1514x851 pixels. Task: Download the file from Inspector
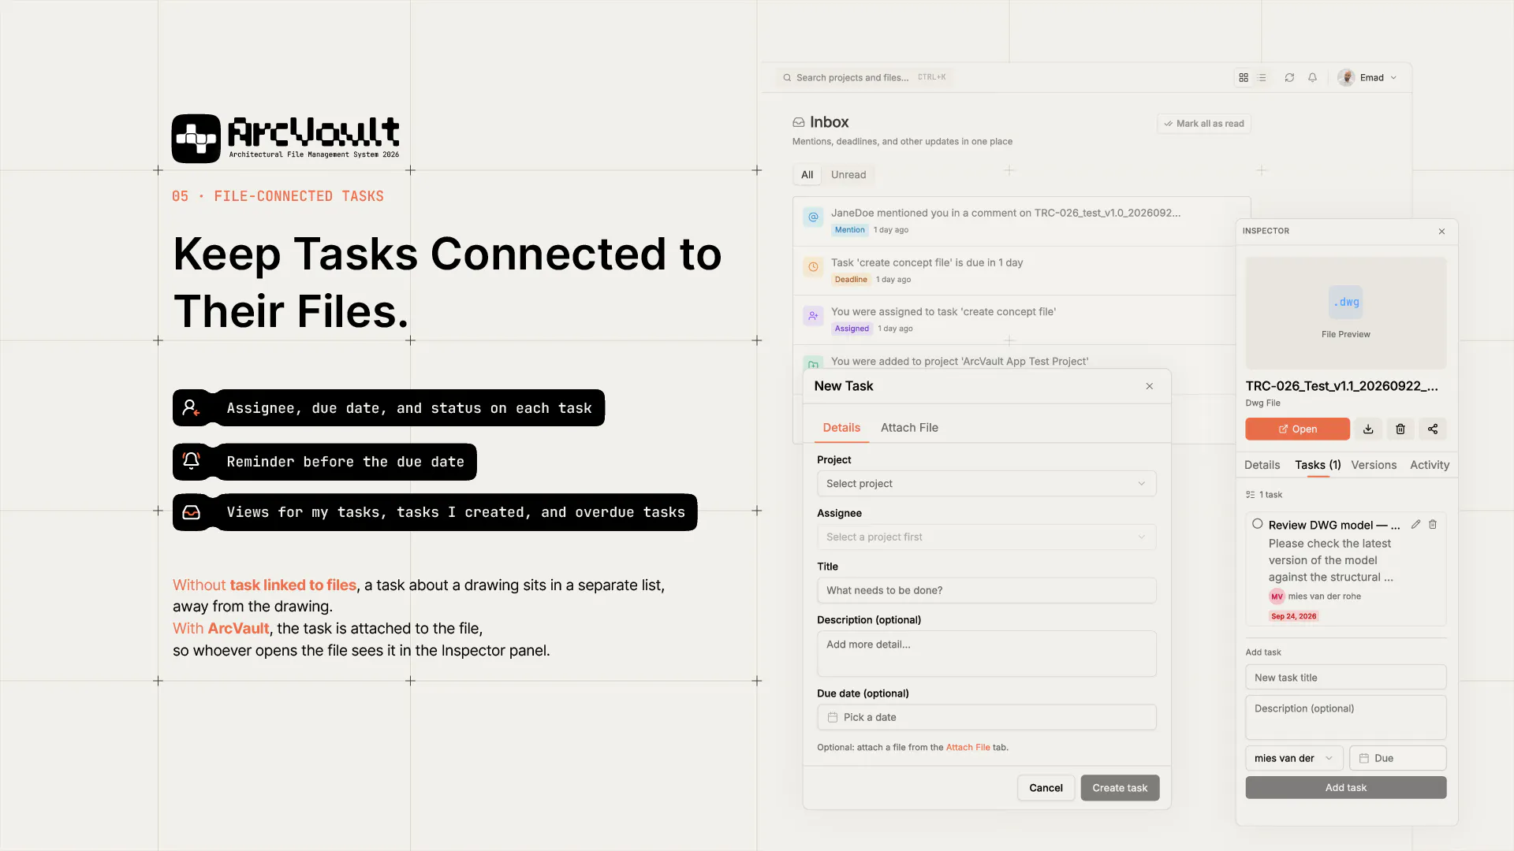pos(1368,429)
